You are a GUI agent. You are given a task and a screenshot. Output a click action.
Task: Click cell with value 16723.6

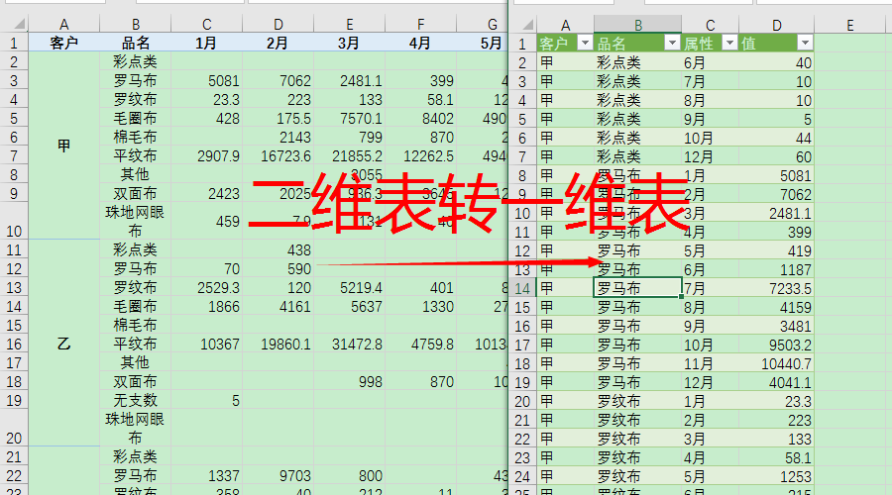tap(278, 155)
